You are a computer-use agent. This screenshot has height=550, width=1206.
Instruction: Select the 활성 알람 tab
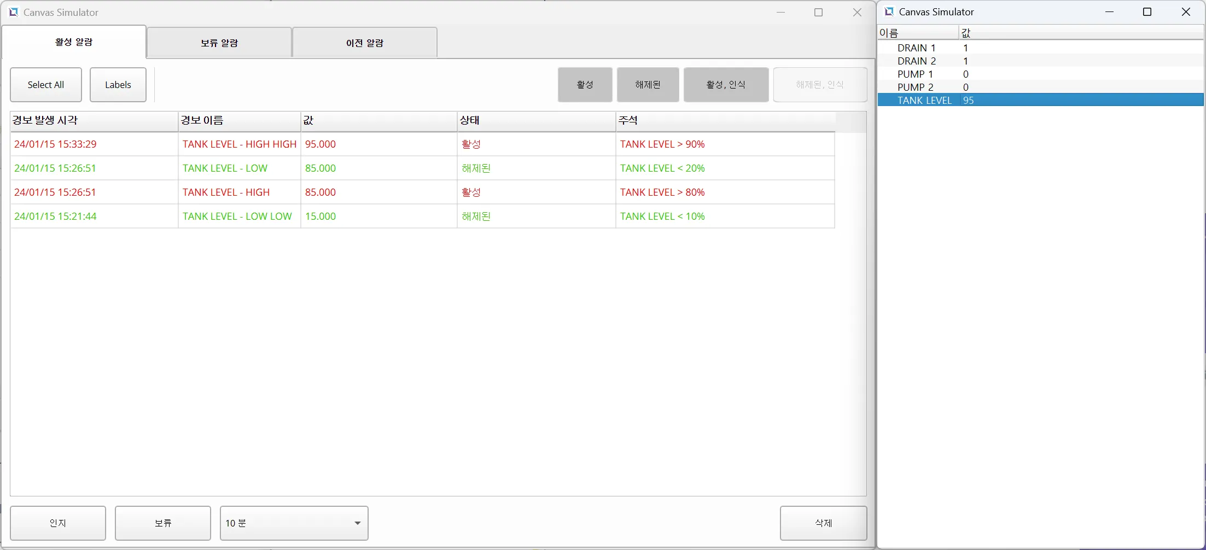click(x=74, y=42)
